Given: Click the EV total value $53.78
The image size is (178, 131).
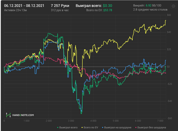Looking at the screenshot, I should 108,10.
